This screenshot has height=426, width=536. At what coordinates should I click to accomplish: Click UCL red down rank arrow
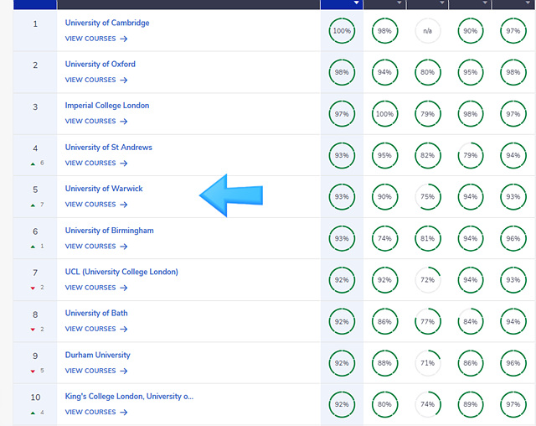pyautogui.click(x=33, y=288)
